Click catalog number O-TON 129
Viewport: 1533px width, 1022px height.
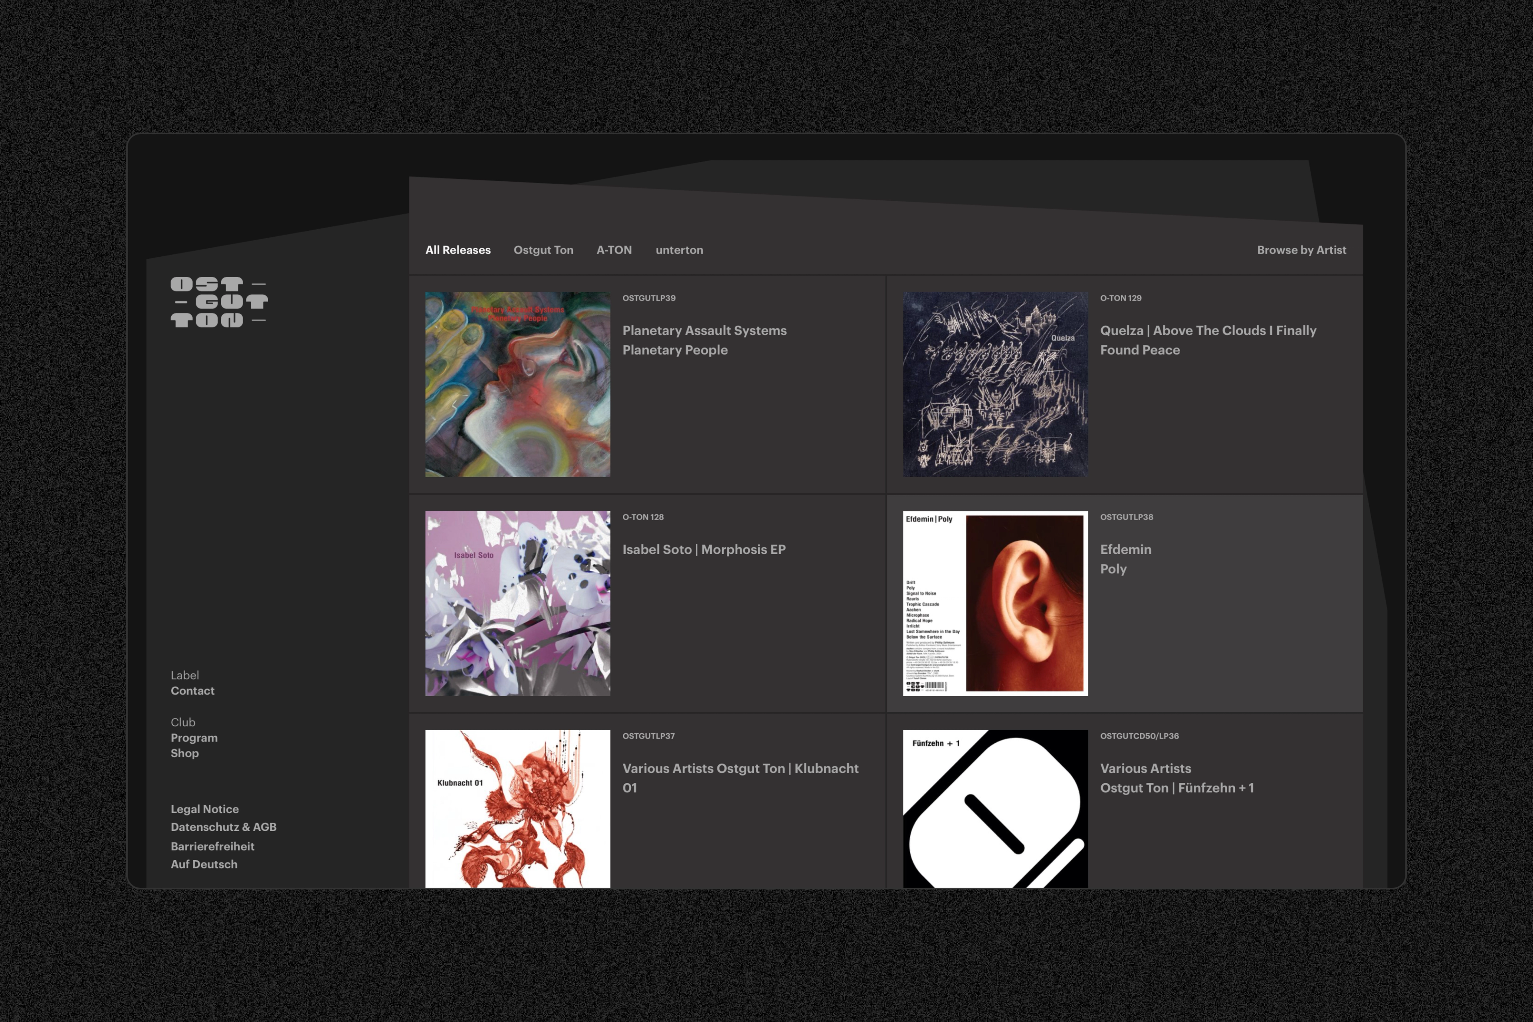point(1121,298)
